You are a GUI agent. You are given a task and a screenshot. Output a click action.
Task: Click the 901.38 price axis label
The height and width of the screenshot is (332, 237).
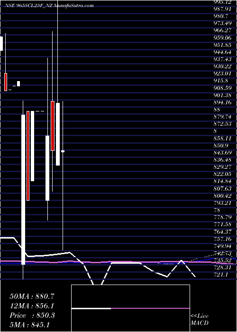(x=222, y=95)
